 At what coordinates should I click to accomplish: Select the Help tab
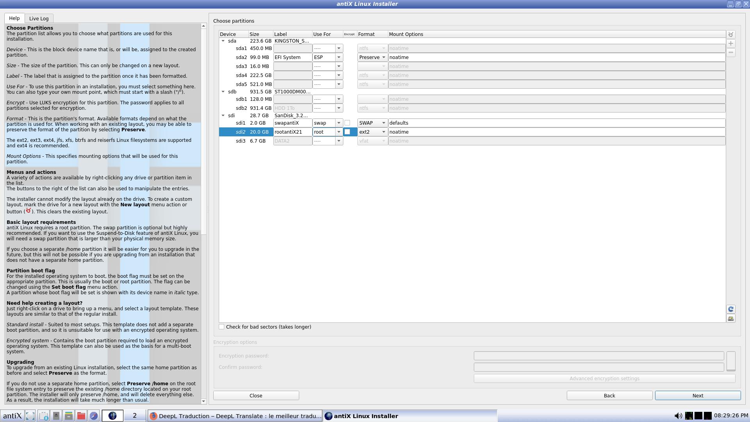click(x=14, y=18)
